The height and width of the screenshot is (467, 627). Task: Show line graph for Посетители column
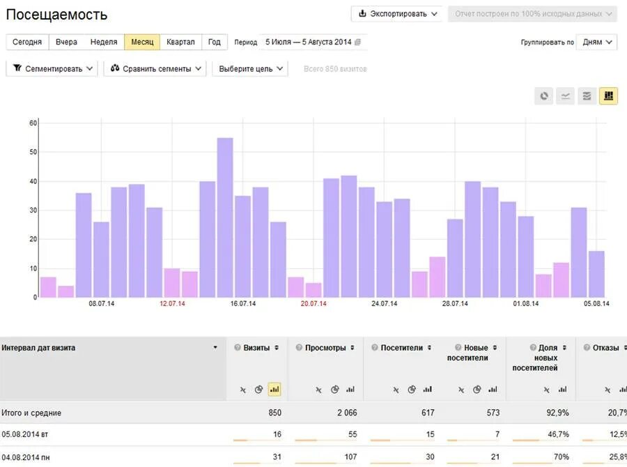(x=396, y=390)
